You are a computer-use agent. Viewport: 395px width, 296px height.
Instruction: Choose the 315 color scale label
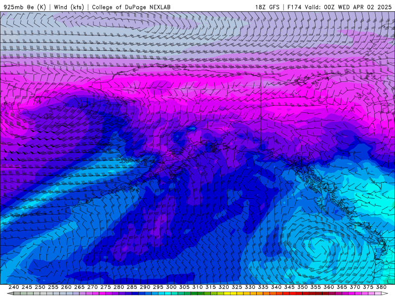210,287
